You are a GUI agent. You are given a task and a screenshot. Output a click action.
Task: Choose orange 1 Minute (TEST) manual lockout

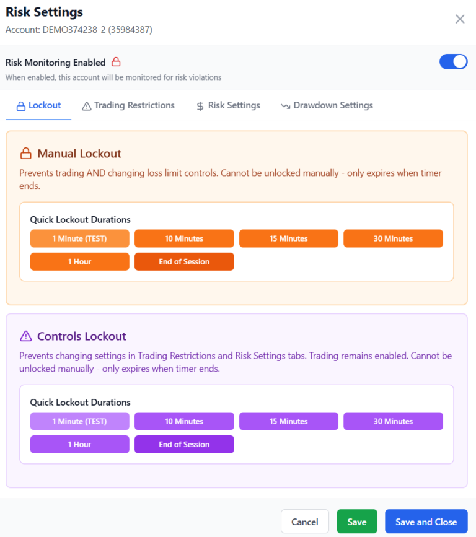79,238
